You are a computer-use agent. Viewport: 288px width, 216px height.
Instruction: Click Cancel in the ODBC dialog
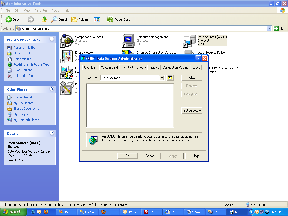click(150, 156)
